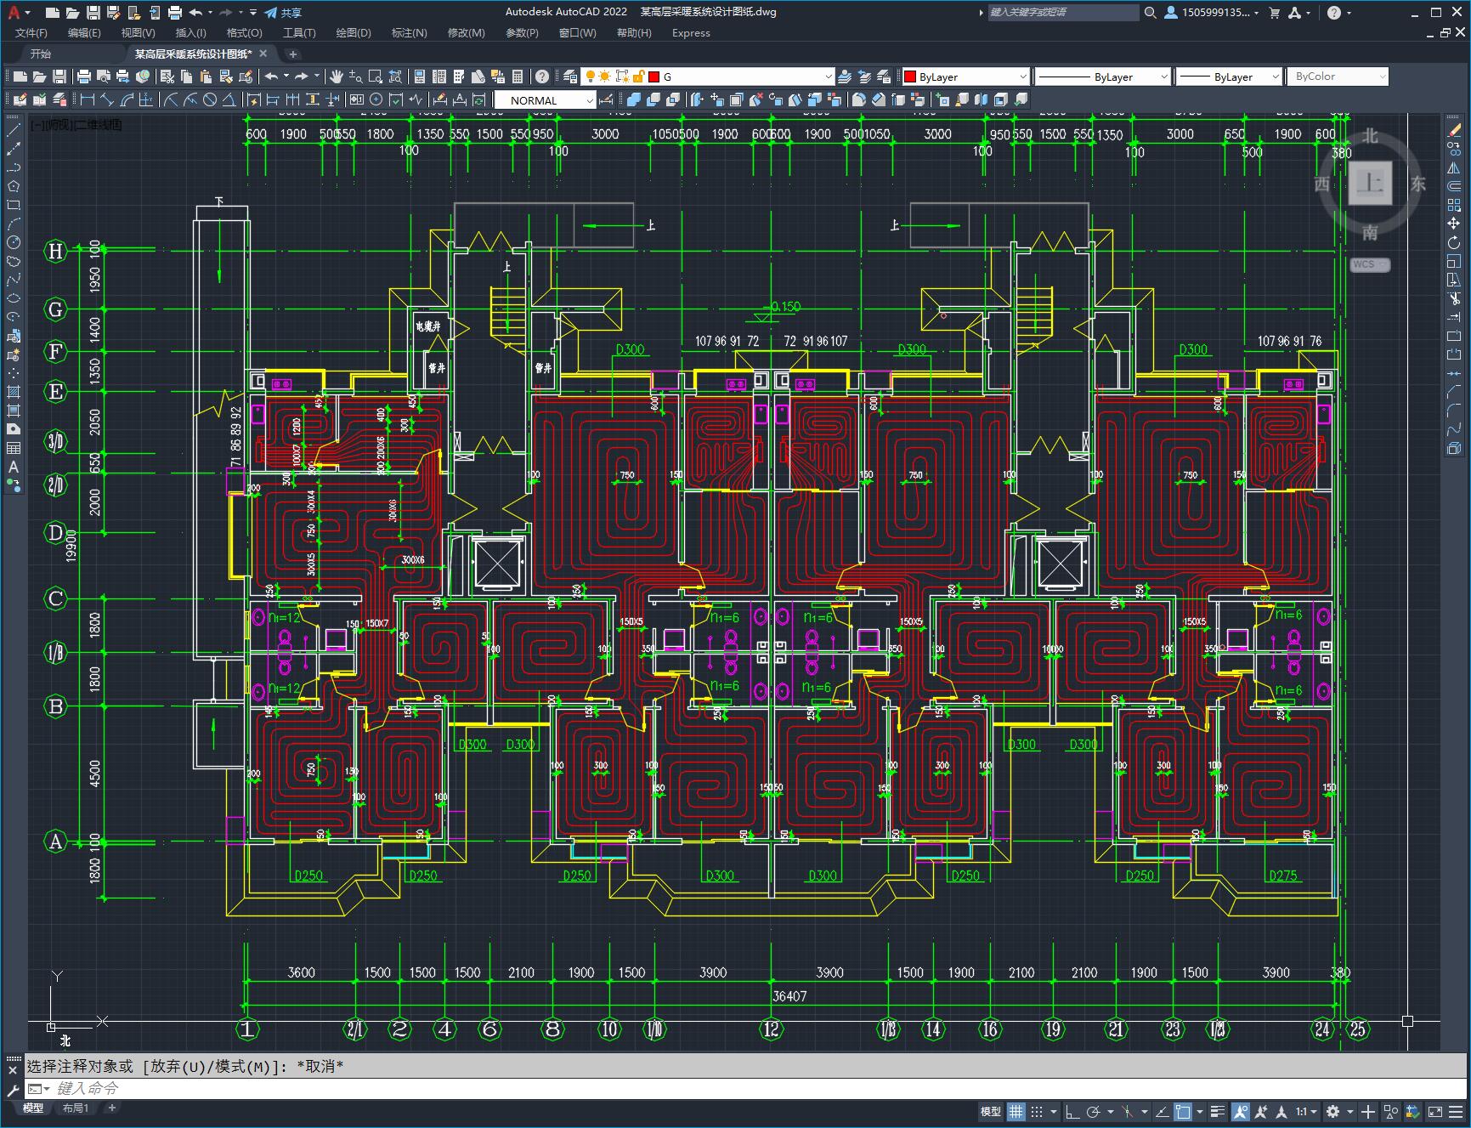Open the 修改(M) menu
Screen dimensions: 1471x1128
tap(467, 33)
